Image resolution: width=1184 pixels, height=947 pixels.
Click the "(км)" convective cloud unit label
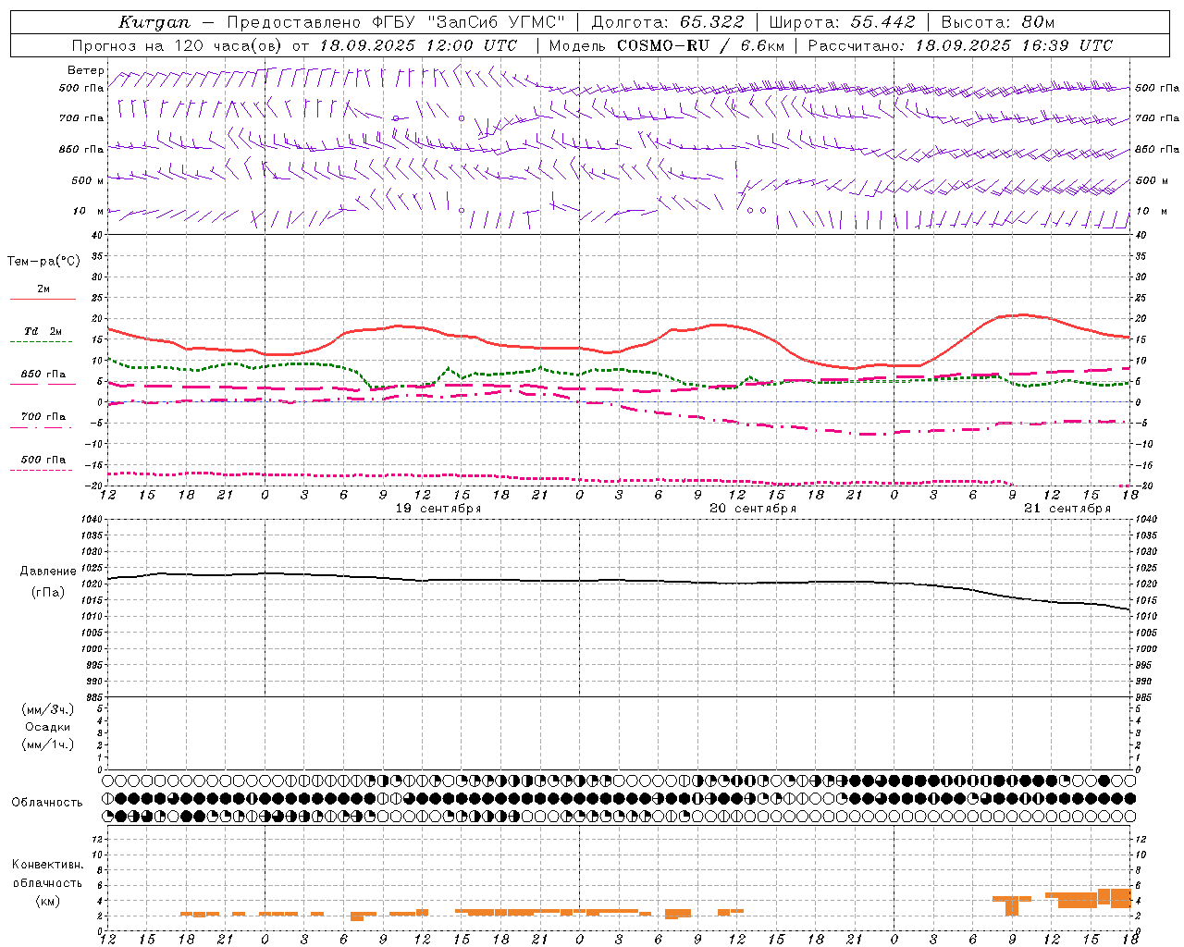(47, 901)
